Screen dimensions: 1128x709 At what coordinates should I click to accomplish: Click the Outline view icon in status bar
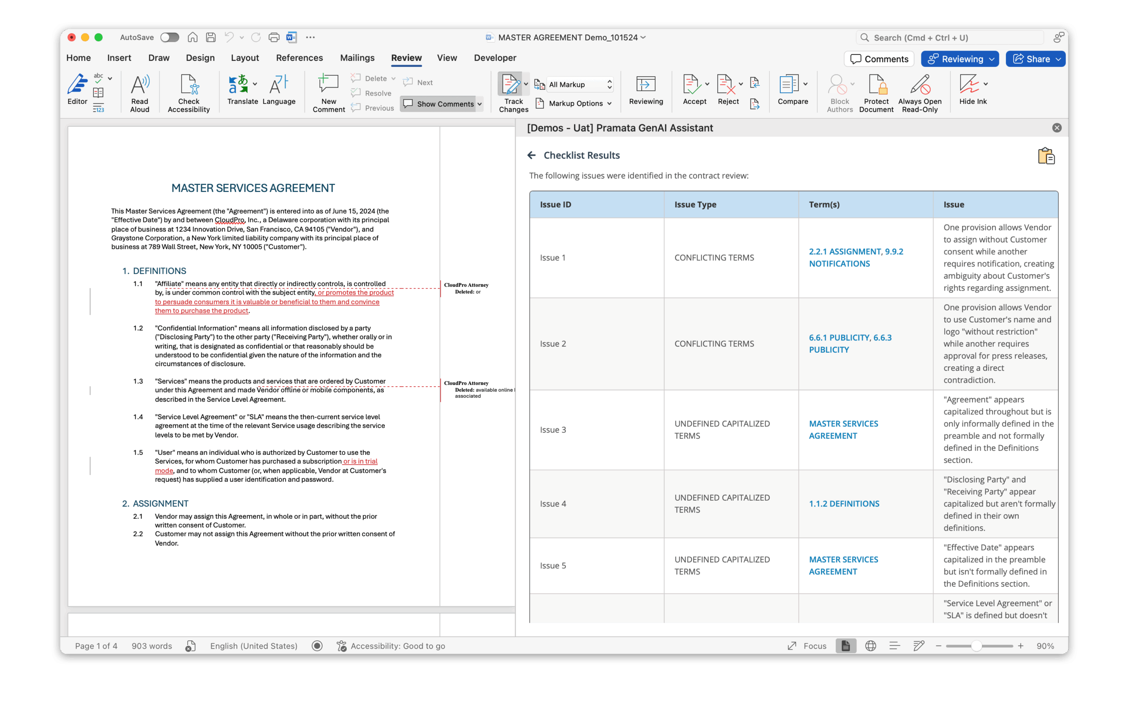point(894,646)
